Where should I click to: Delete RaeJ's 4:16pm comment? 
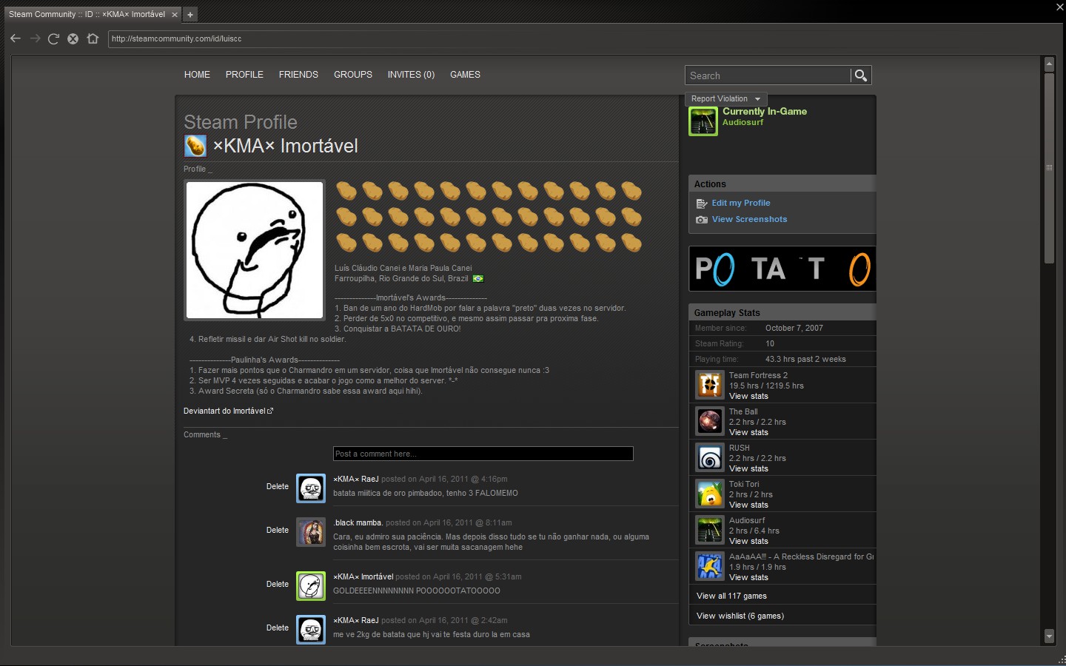[x=278, y=486]
